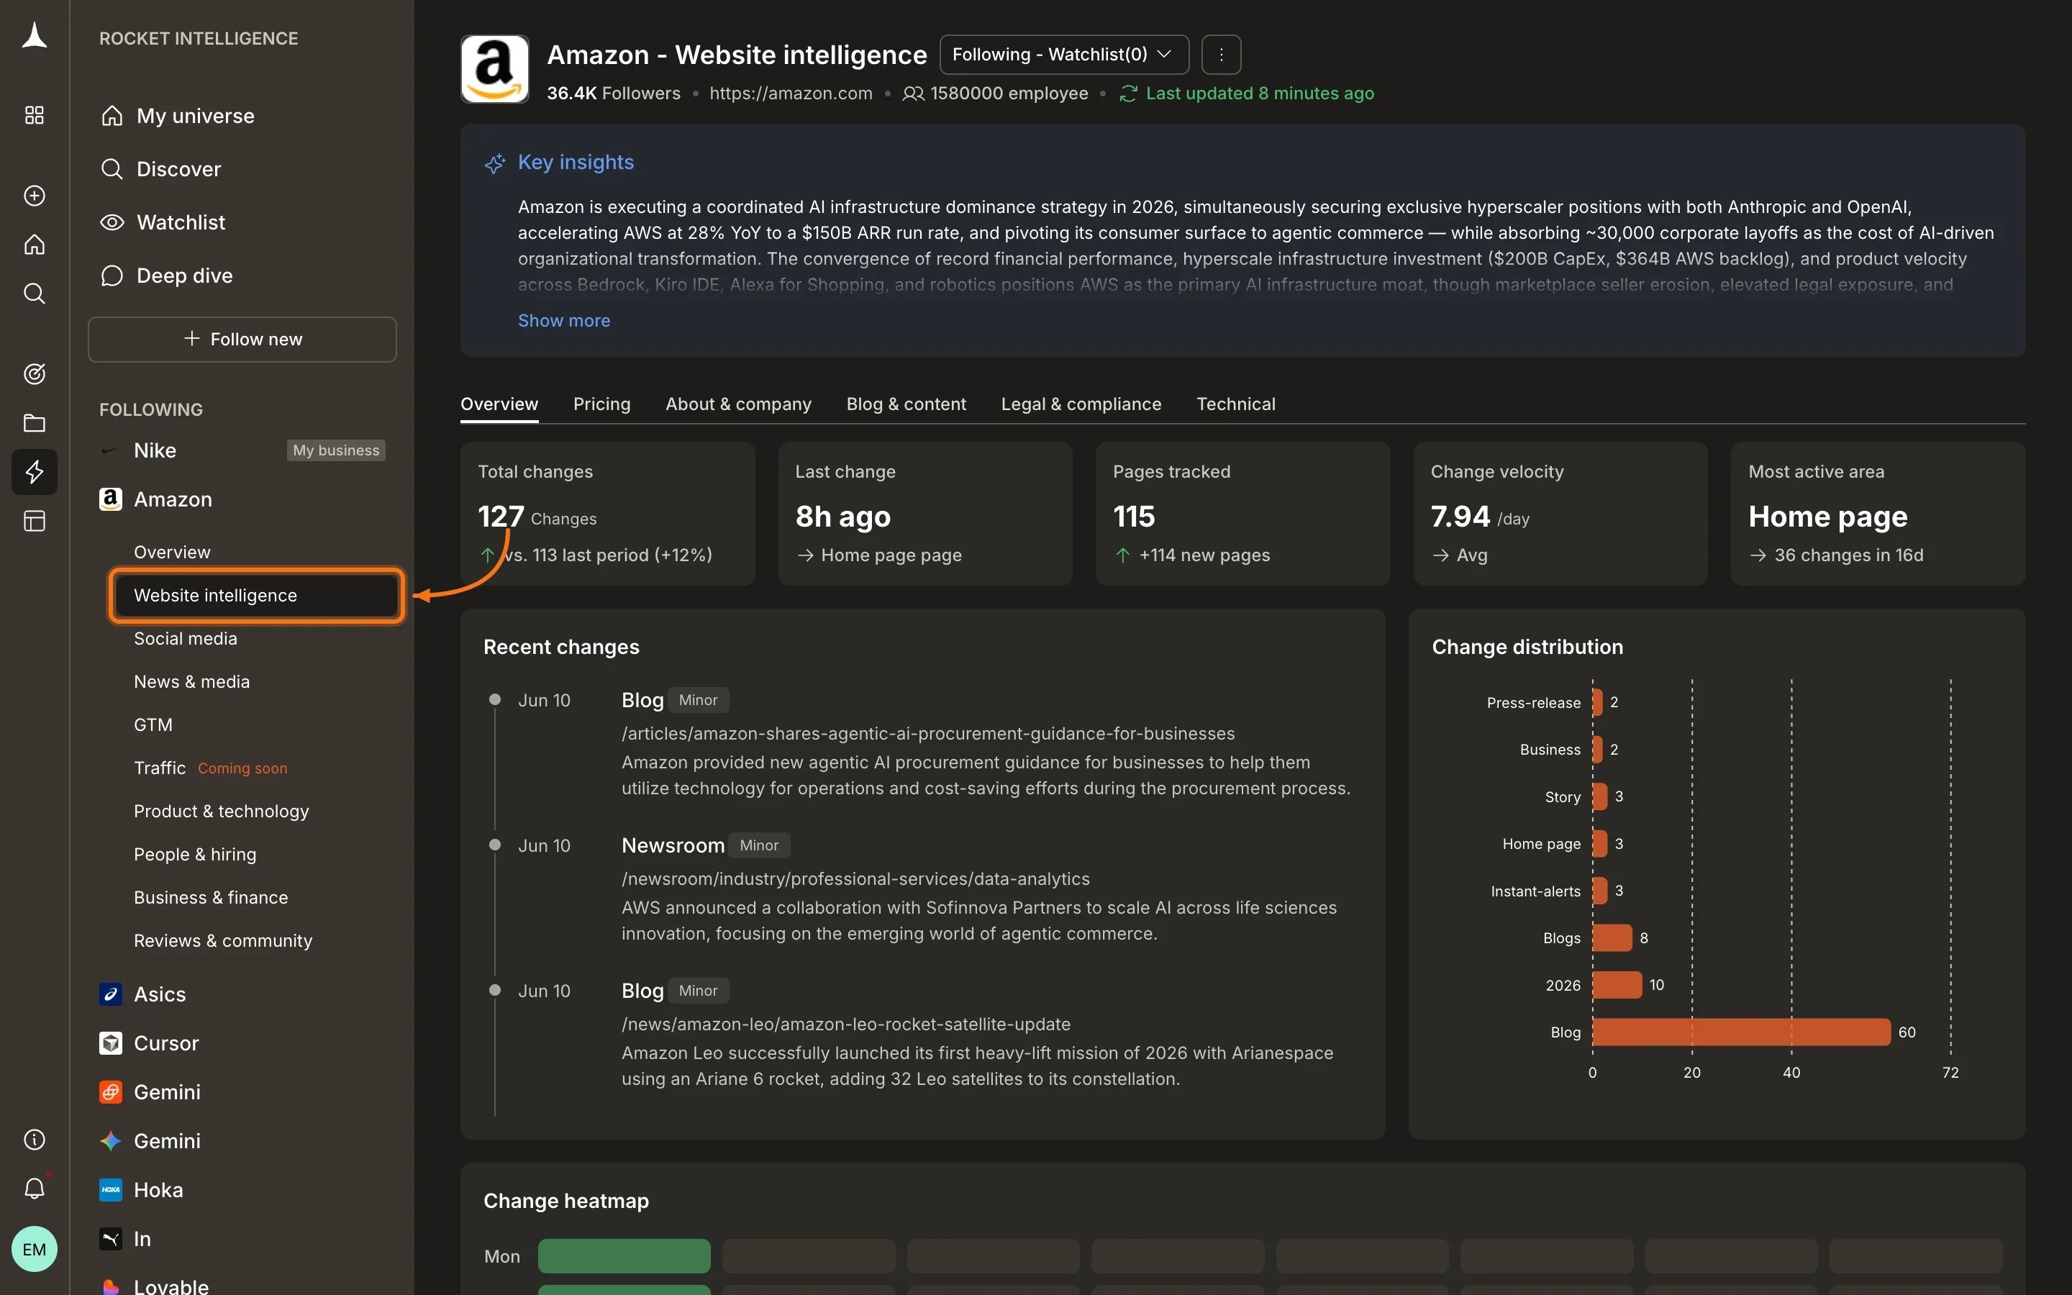Click the Asics logo icon in sidebar
This screenshot has width=2072, height=1295.
111,994
